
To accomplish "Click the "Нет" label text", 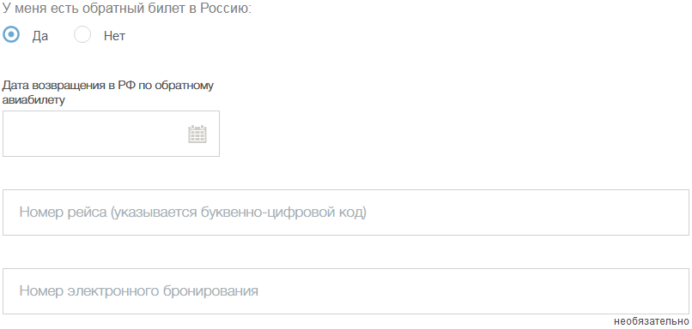I will click(114, 36).
